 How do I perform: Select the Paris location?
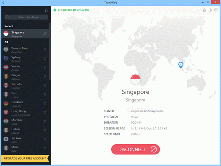[25, 94]
